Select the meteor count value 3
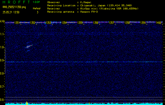Screen dimensions: 165x105 pos(38,12)
